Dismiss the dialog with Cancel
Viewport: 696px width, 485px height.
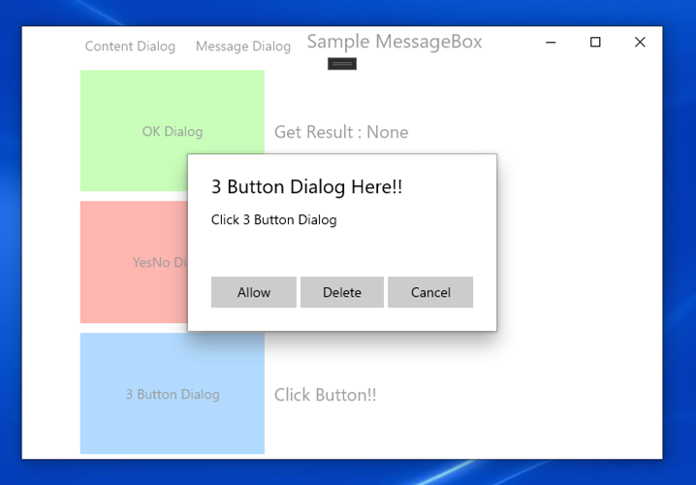pyautogui.click(x=430, y=292)
